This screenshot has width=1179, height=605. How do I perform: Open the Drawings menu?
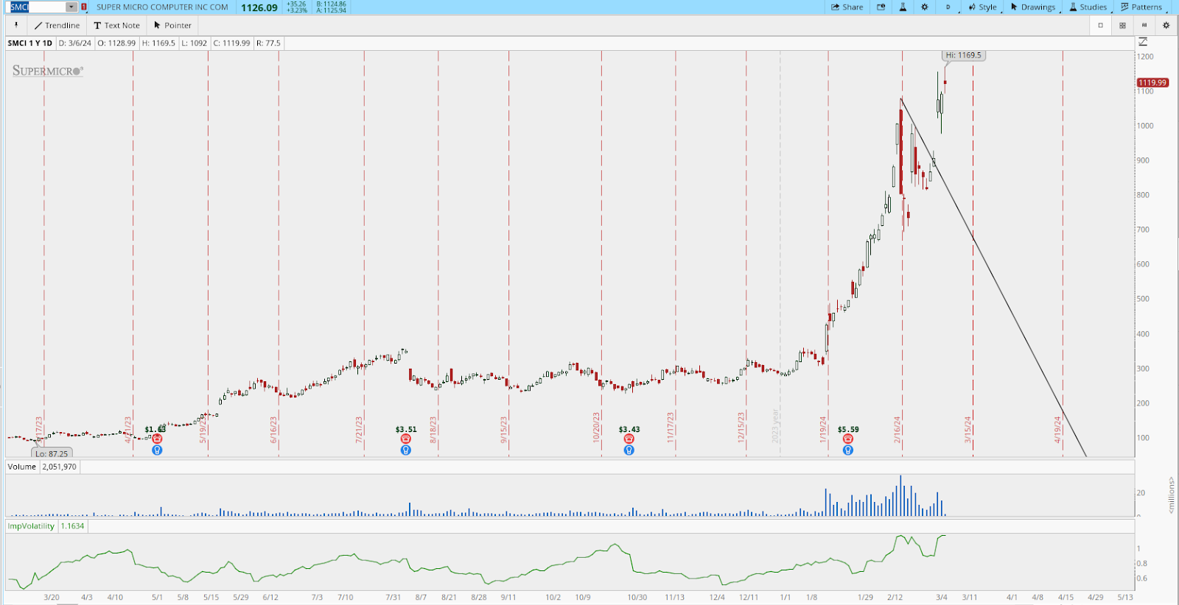pos(1033,7)
